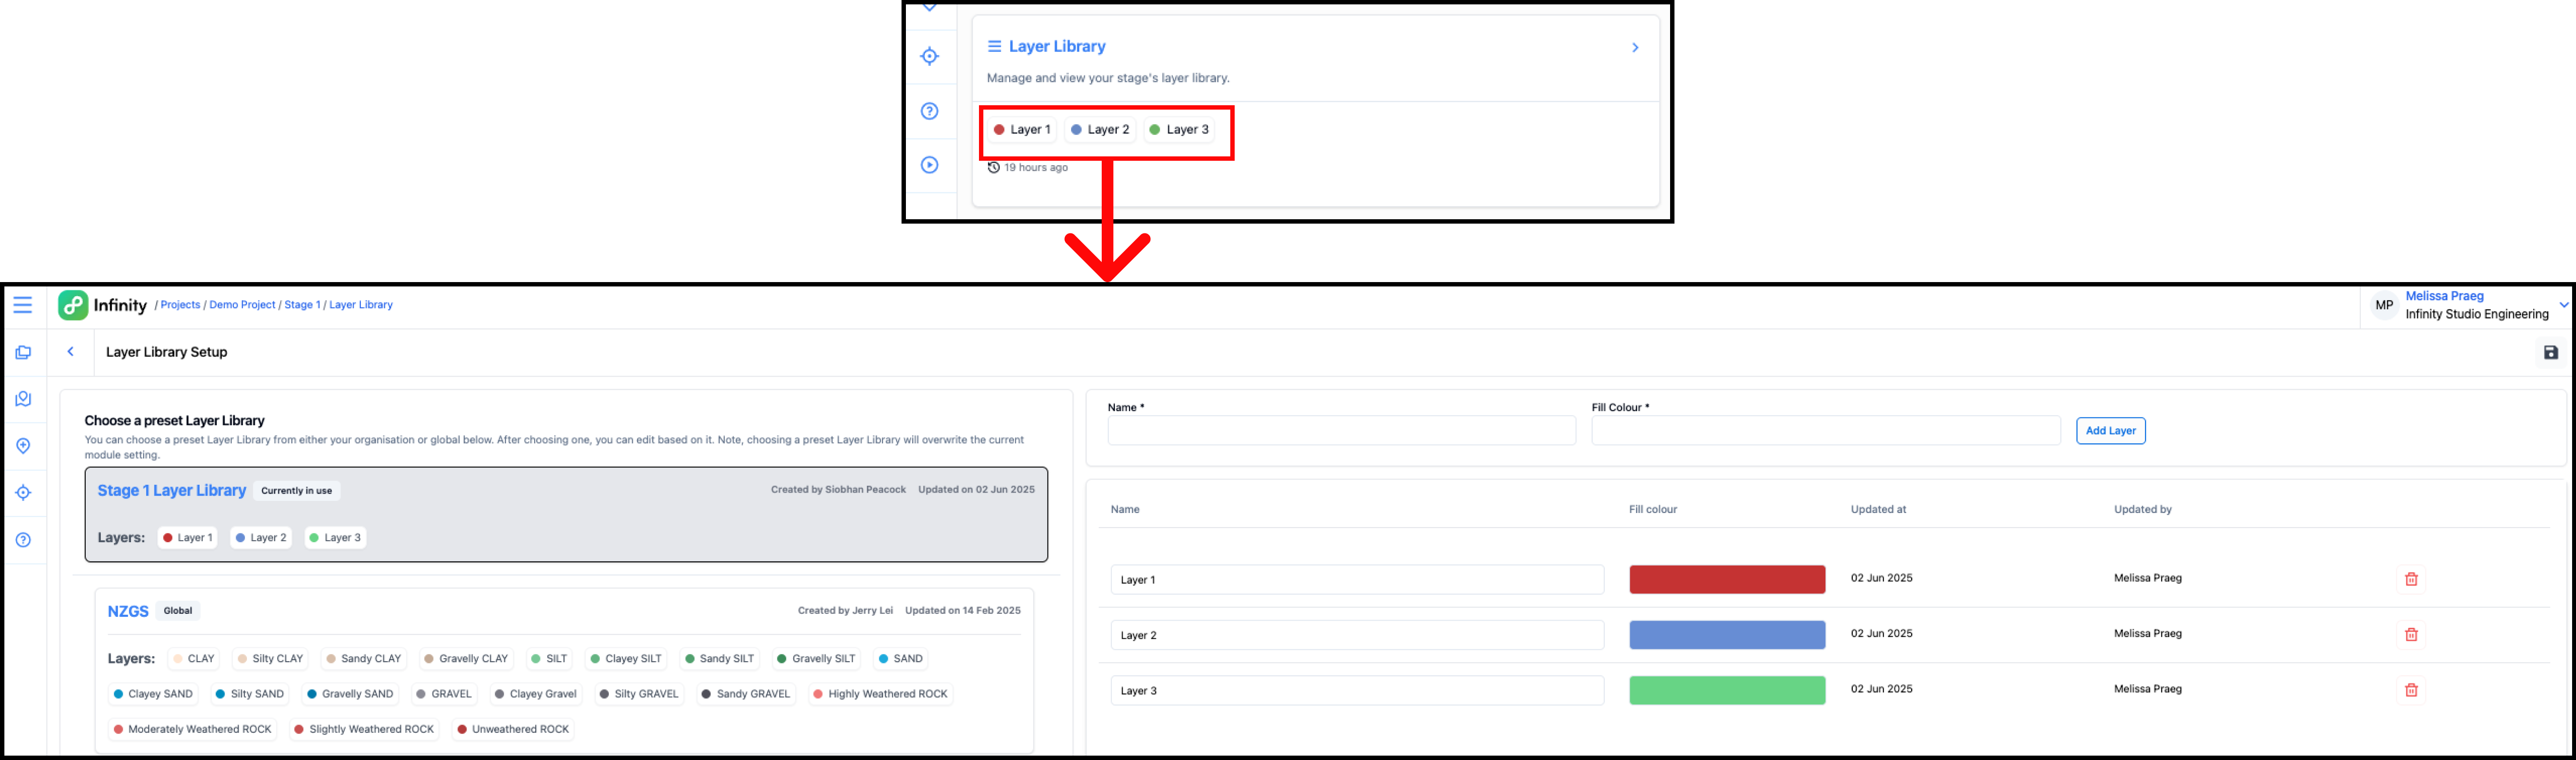This screenshot has height=760, width=2576.
Task: Open the help icon in the Layer Library Setup sidebar
Action: coord(23,540)
